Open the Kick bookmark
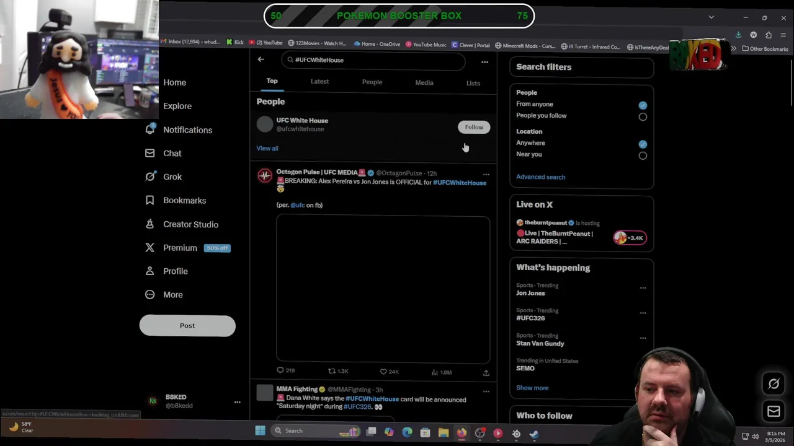The width and height of the screenshot is (794, 446). pos(234,42)
